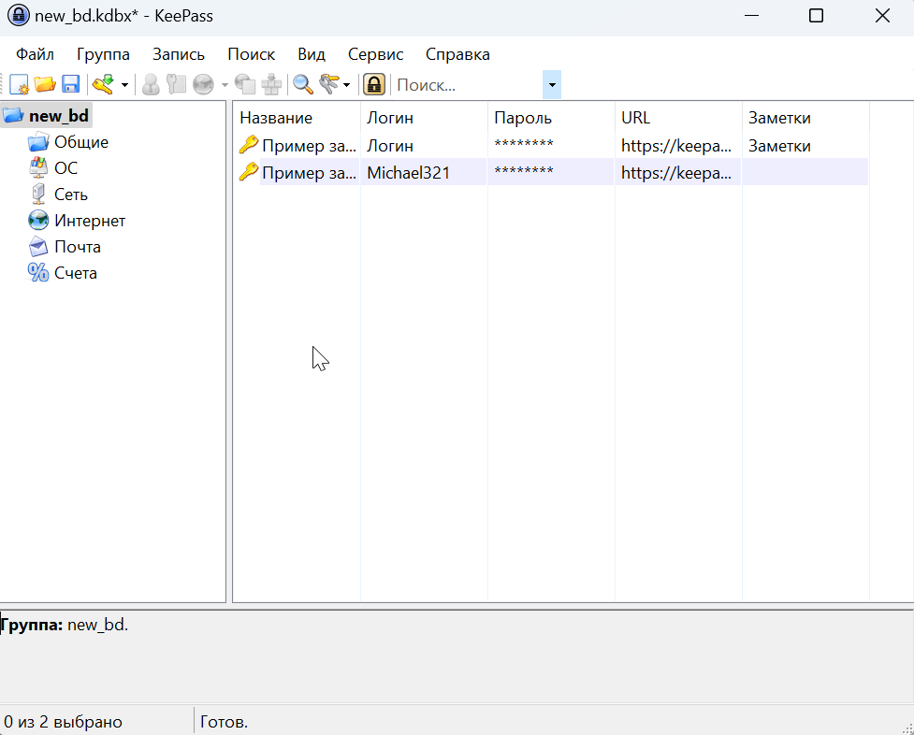The height and width of the screenshot is (735, 914).
Task: Click the Copy user name icon
Action: [x=151, y=84]
